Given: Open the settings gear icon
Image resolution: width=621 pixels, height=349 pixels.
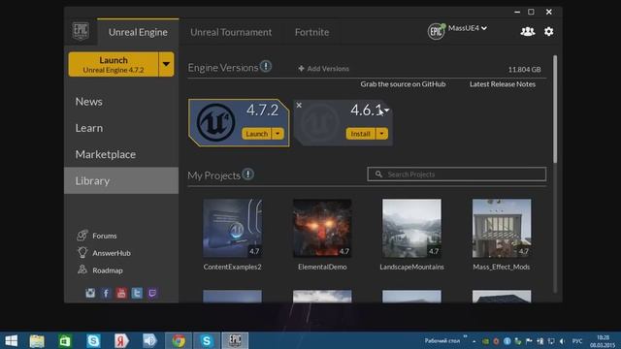Looking at the screenshot, I should [548, 31].
